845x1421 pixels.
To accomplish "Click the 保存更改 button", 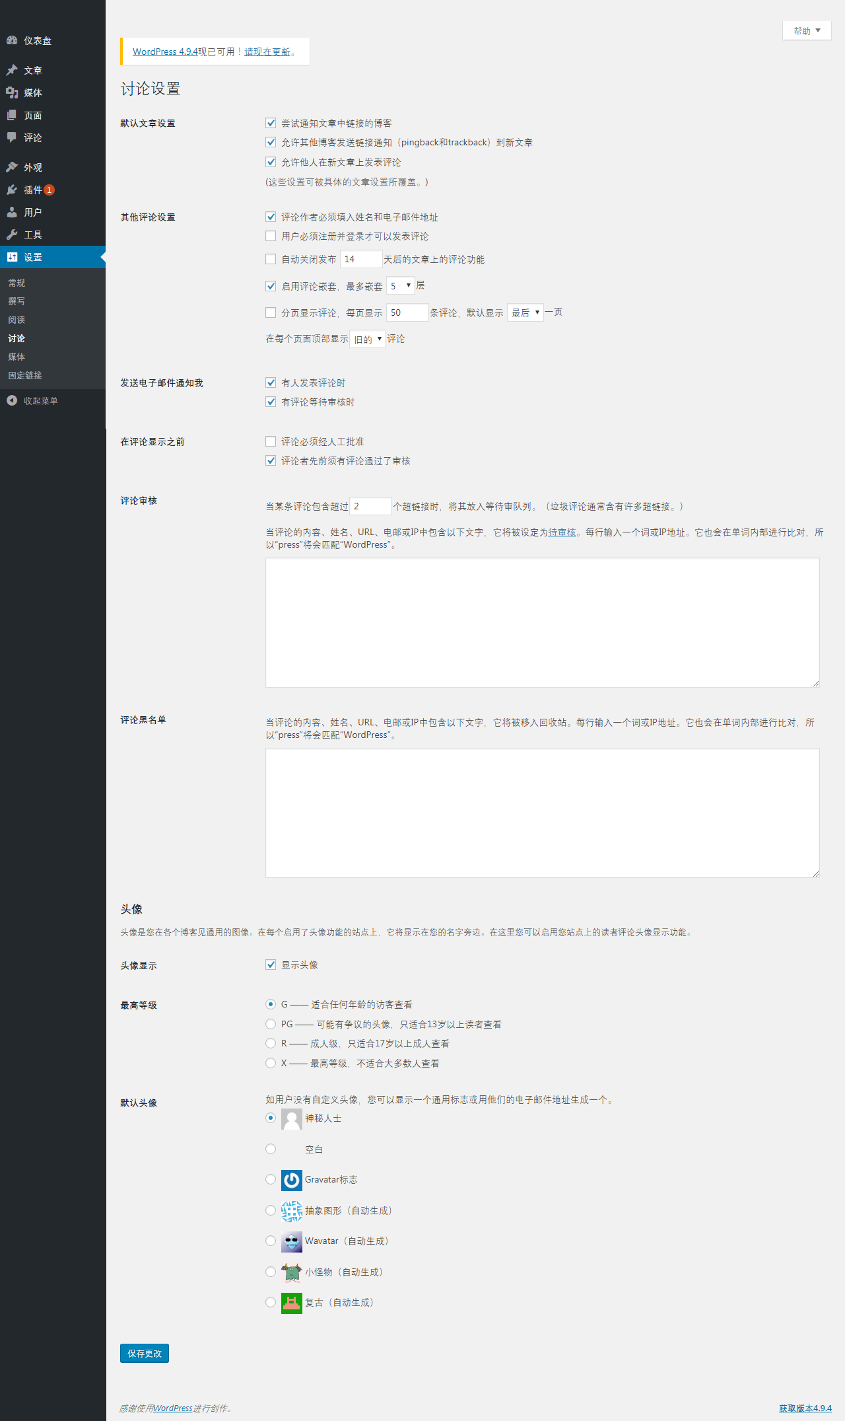I will [145, 1353].
